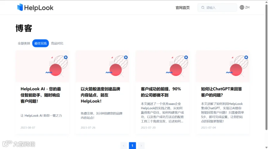268x149 pixels.
Task: Select the 全部类别 category tab
Action: (24, 43)
